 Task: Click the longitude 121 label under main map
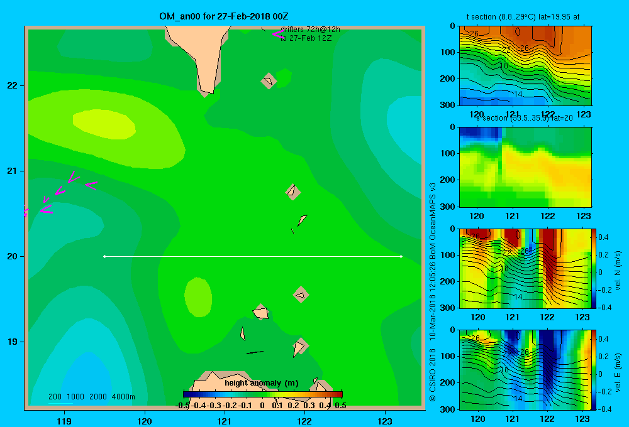[x=225, y=421]
